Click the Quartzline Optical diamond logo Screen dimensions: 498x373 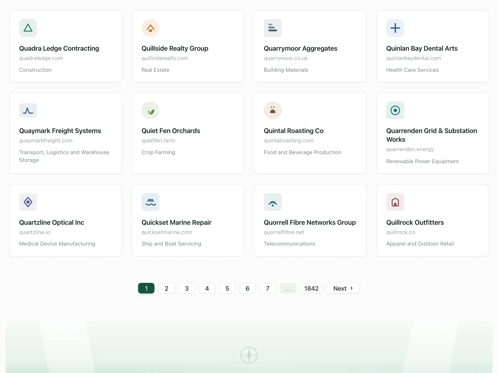tap(28, 202)
